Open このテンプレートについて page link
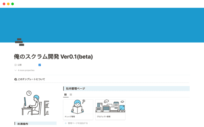The height and width of the screenshot is (127, 204). [31, 79]
